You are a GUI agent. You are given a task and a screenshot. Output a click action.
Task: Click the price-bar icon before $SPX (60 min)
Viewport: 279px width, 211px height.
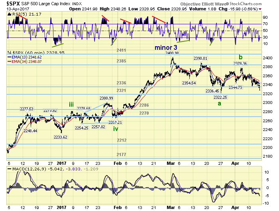(x=9, y=53)
